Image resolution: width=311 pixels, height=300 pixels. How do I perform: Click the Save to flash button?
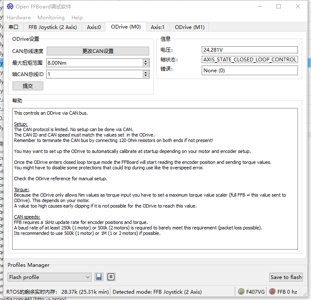coord(286,277)
